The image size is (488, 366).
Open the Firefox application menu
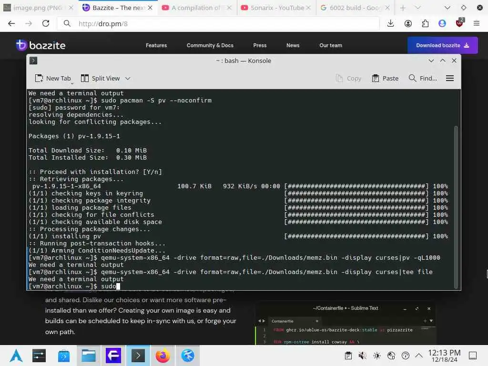477,24
